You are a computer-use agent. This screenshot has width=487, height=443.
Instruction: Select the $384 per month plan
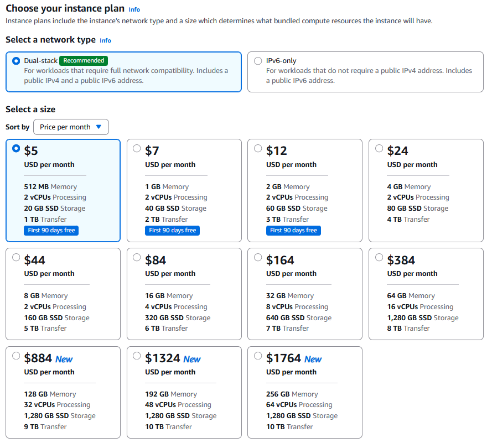[379, 257]
